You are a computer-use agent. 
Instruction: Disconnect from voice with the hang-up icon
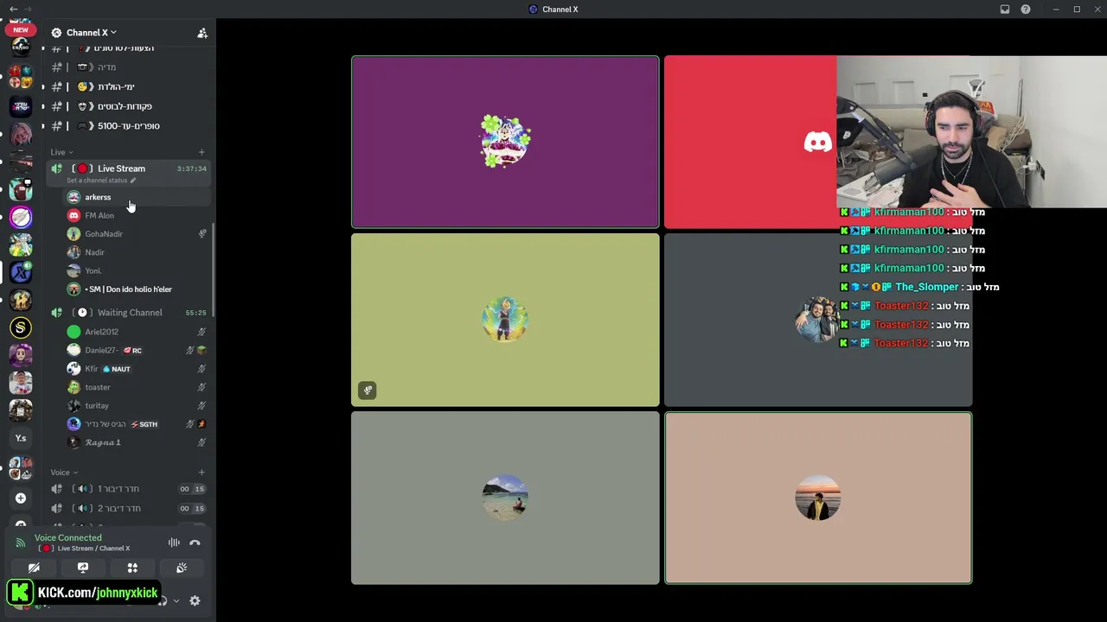pos(195,543)
